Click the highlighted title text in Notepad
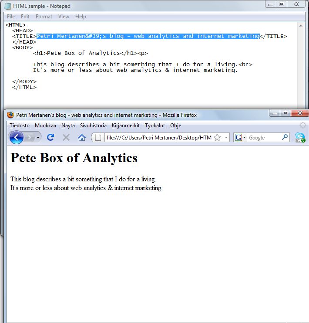Viewport: 309px width, 323px height. (x=148, y=36)
